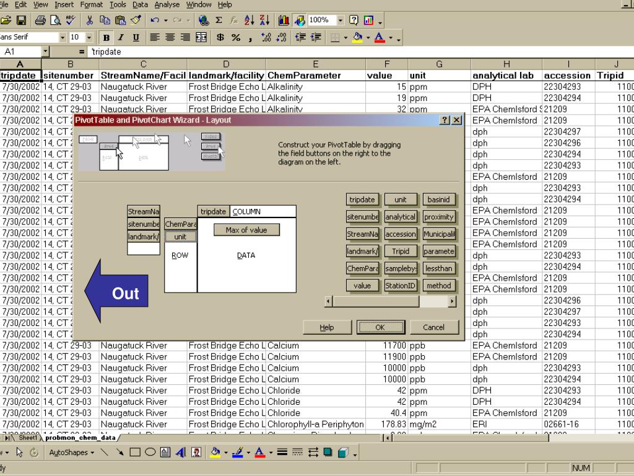This screenshot has width=634, height=476.
Task: Click the Max of value data button
Action: [246, 230]
